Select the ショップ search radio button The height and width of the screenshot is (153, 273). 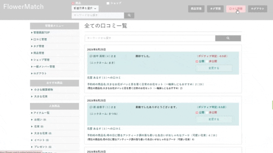click(108, 3)
